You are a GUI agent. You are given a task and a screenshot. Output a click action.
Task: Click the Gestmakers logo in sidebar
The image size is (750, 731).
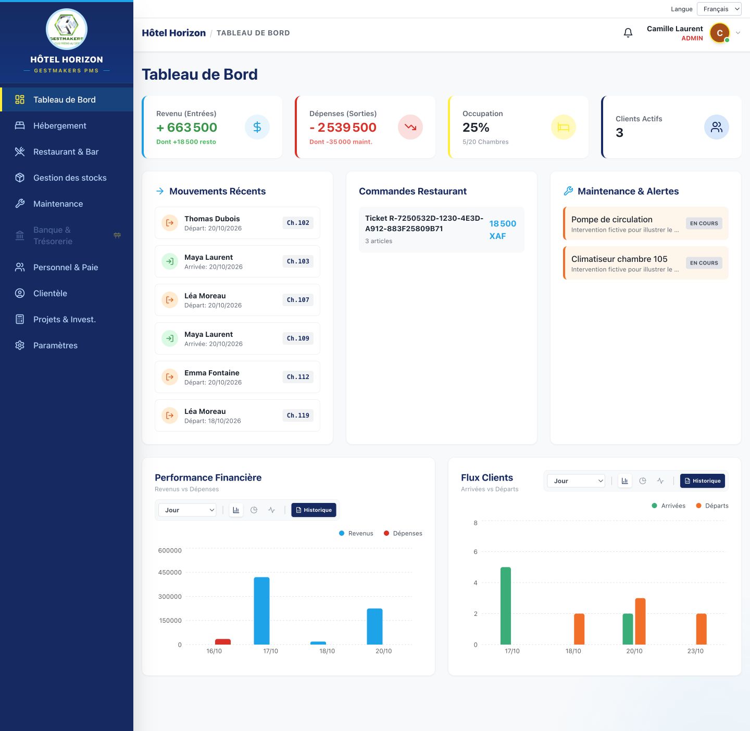[67, 29]
